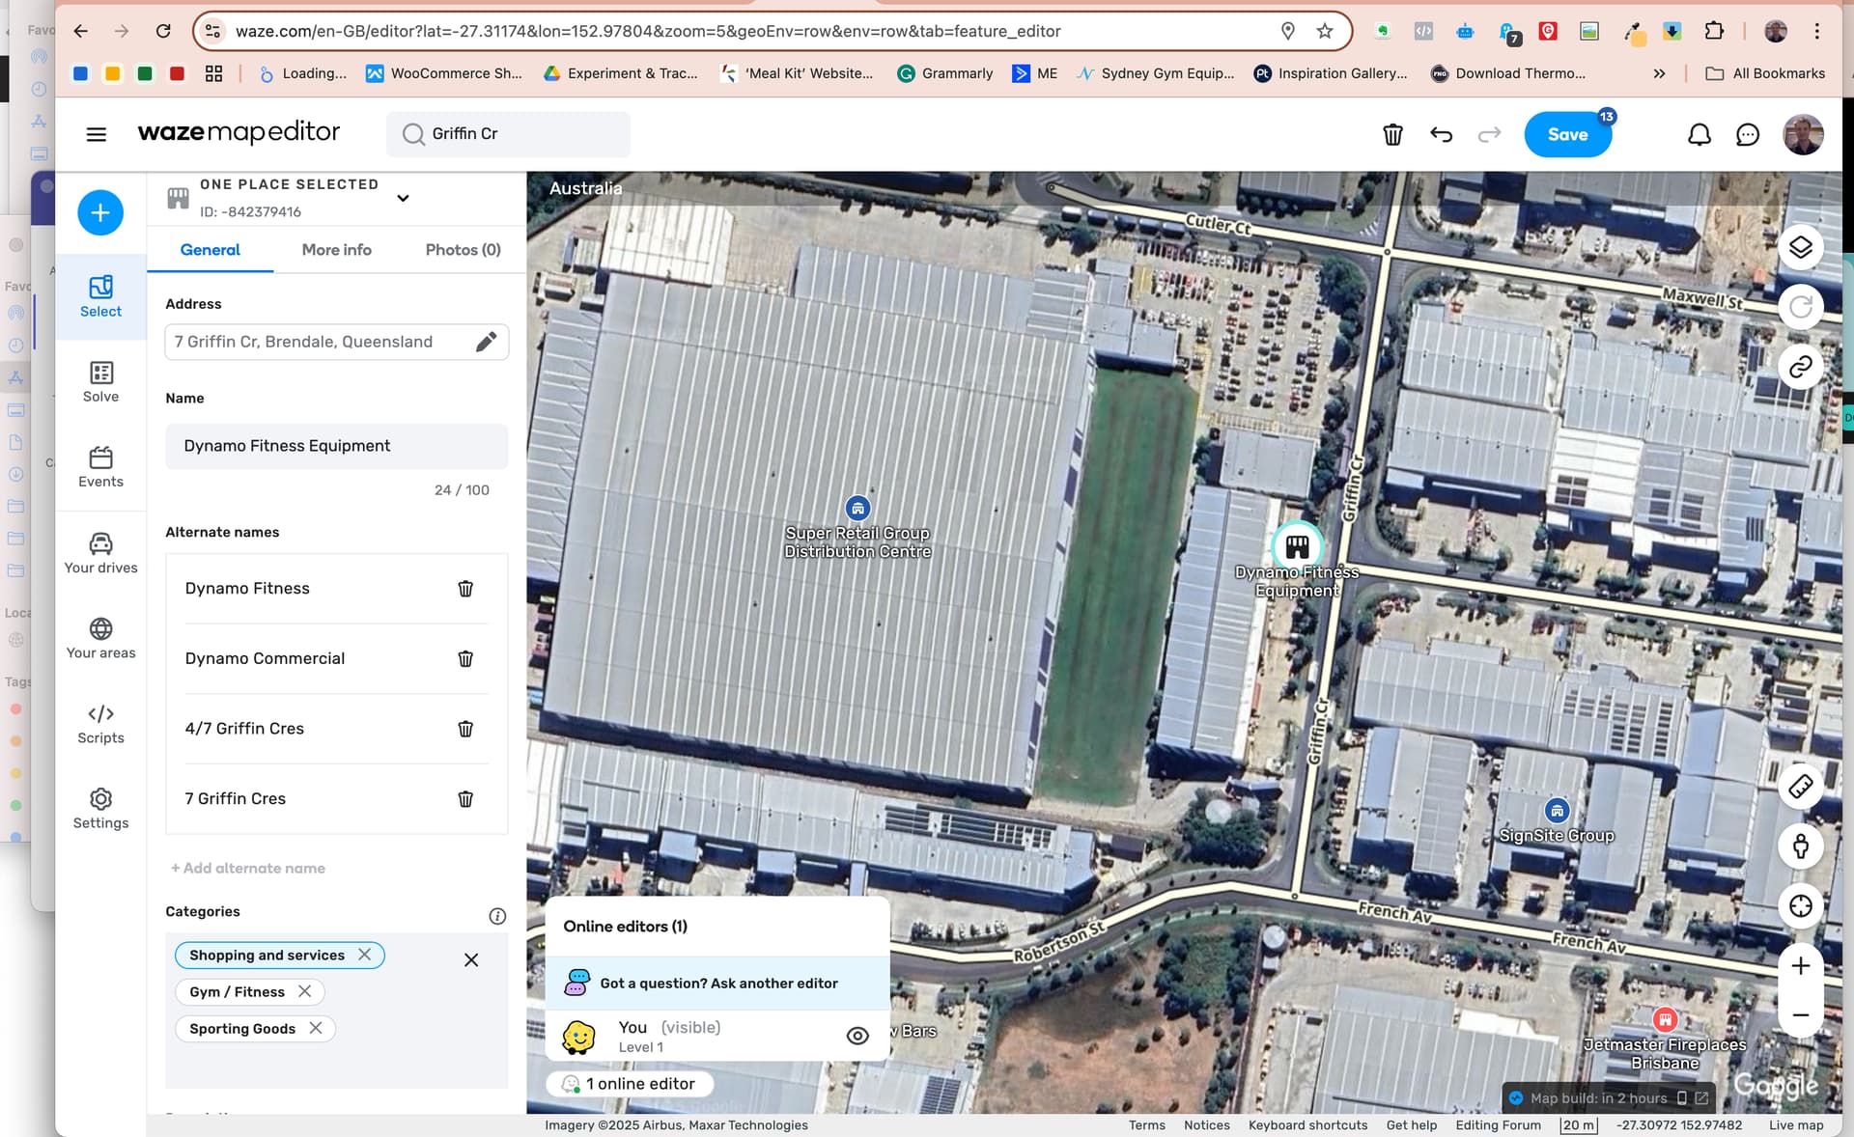Open the notifications bell

(1699, 134)
